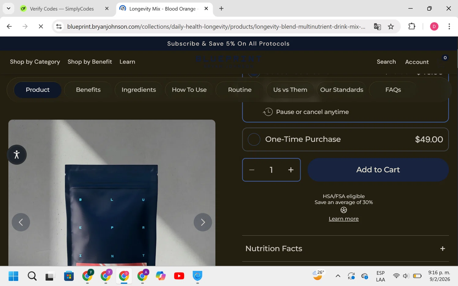The width and height of the screenshot is (458, 286).
Task: Switch to the Ingredients section tab
Action: click(139, 90)
